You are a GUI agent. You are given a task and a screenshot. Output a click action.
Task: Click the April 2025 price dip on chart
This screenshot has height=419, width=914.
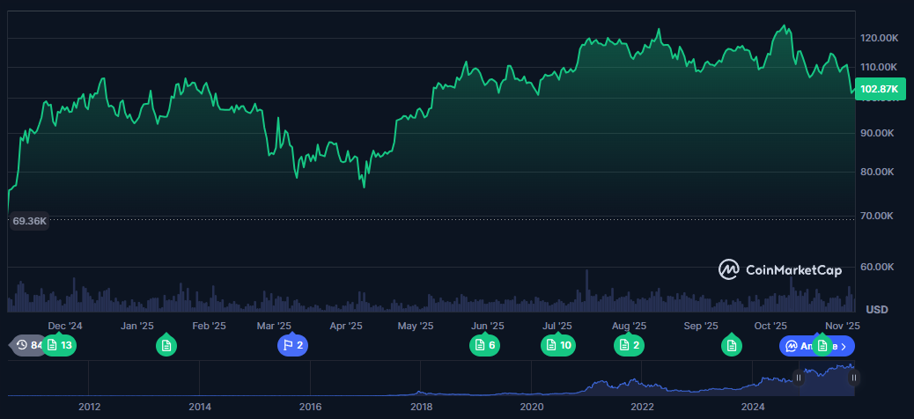pos(364,186)
